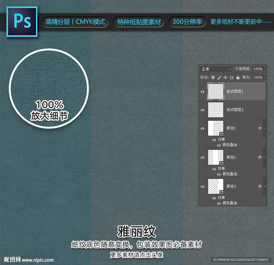Click the prevent artboard auto-nesting lock icon

click(232, 77)
